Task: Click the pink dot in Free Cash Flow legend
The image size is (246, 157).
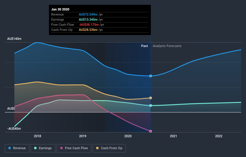Action: click(x=61, y=148)
